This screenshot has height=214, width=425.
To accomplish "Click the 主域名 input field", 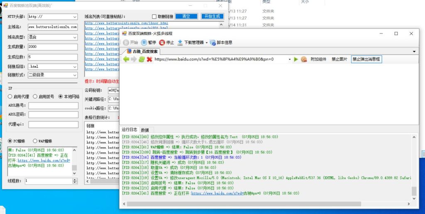I will point(53,27).
